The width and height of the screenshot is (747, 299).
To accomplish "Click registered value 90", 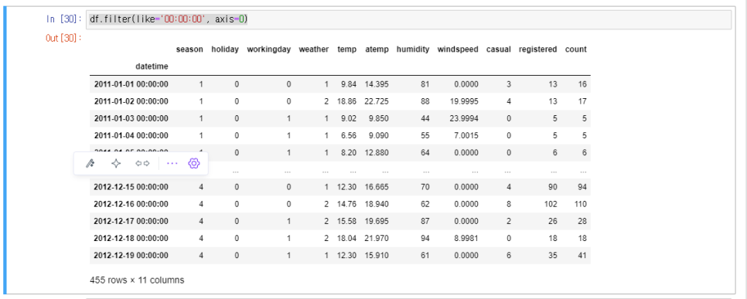I will (553, 187).
